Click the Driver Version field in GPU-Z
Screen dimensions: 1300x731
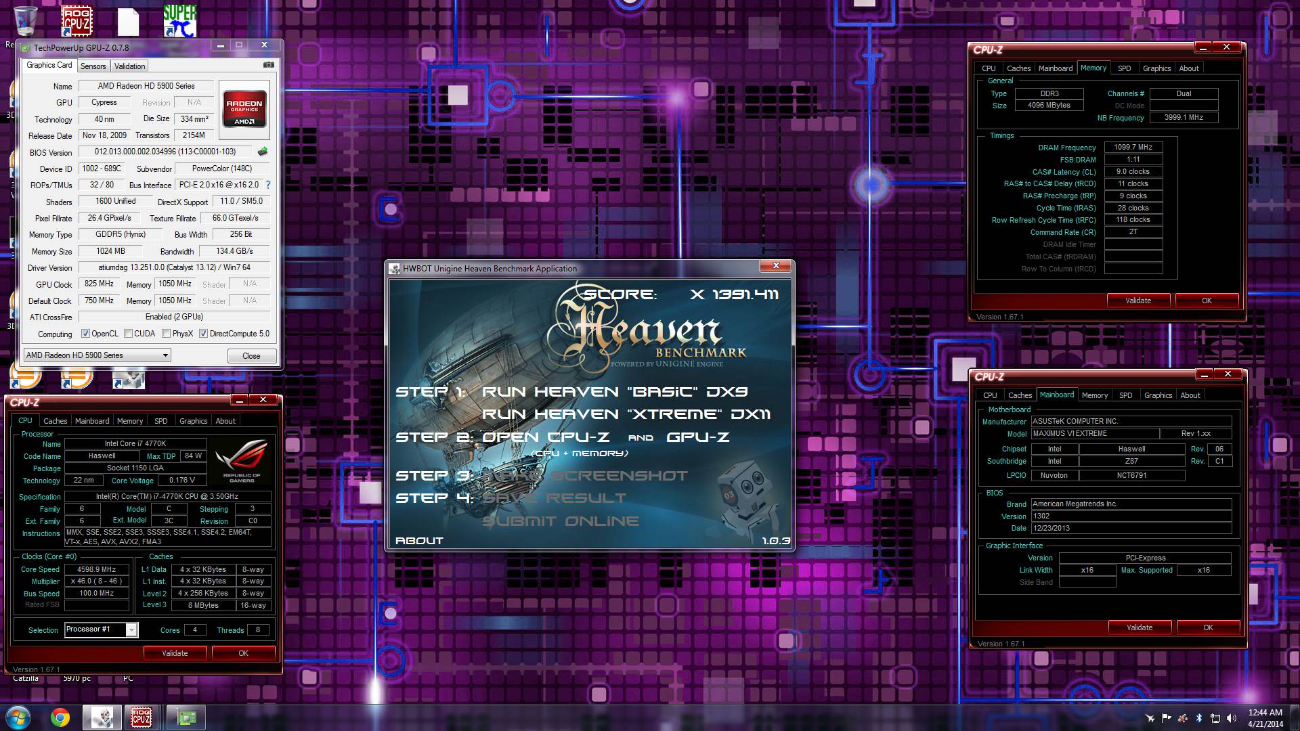coord(174,267)
